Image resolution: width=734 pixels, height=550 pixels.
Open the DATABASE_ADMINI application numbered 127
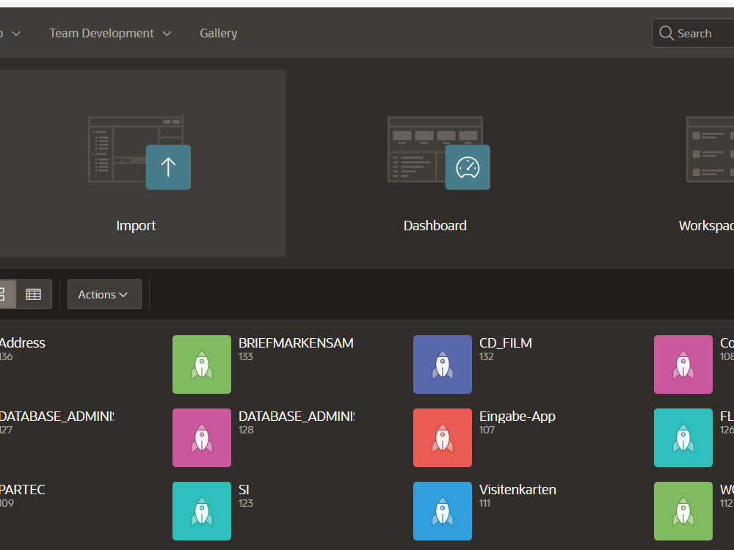57,417
